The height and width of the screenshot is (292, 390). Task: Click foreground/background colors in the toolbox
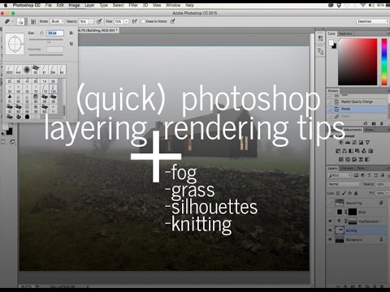tap(7, 130)
